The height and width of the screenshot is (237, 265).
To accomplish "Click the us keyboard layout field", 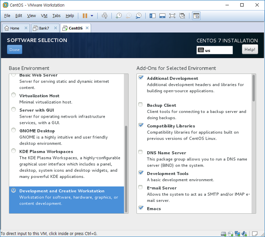I will click(x=215, y=50).
